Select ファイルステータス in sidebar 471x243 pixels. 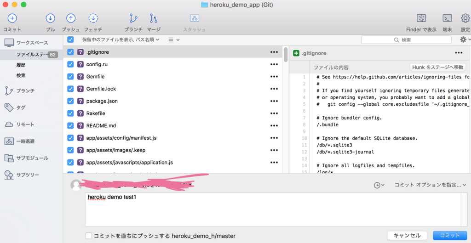[x=31, y=55]
